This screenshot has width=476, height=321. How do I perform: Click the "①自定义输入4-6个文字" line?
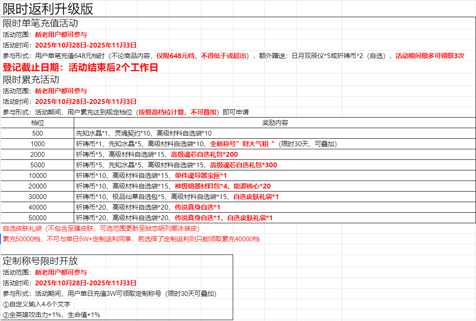click(x=36, y=304)
